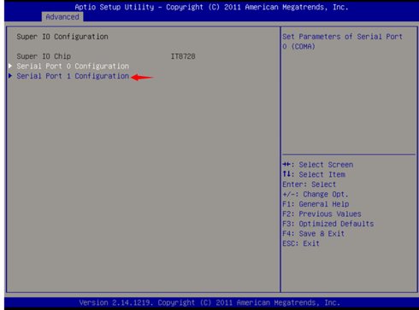Click the Enter: Select help line
This screenshot has height=310, width=419.
(310, 184)
